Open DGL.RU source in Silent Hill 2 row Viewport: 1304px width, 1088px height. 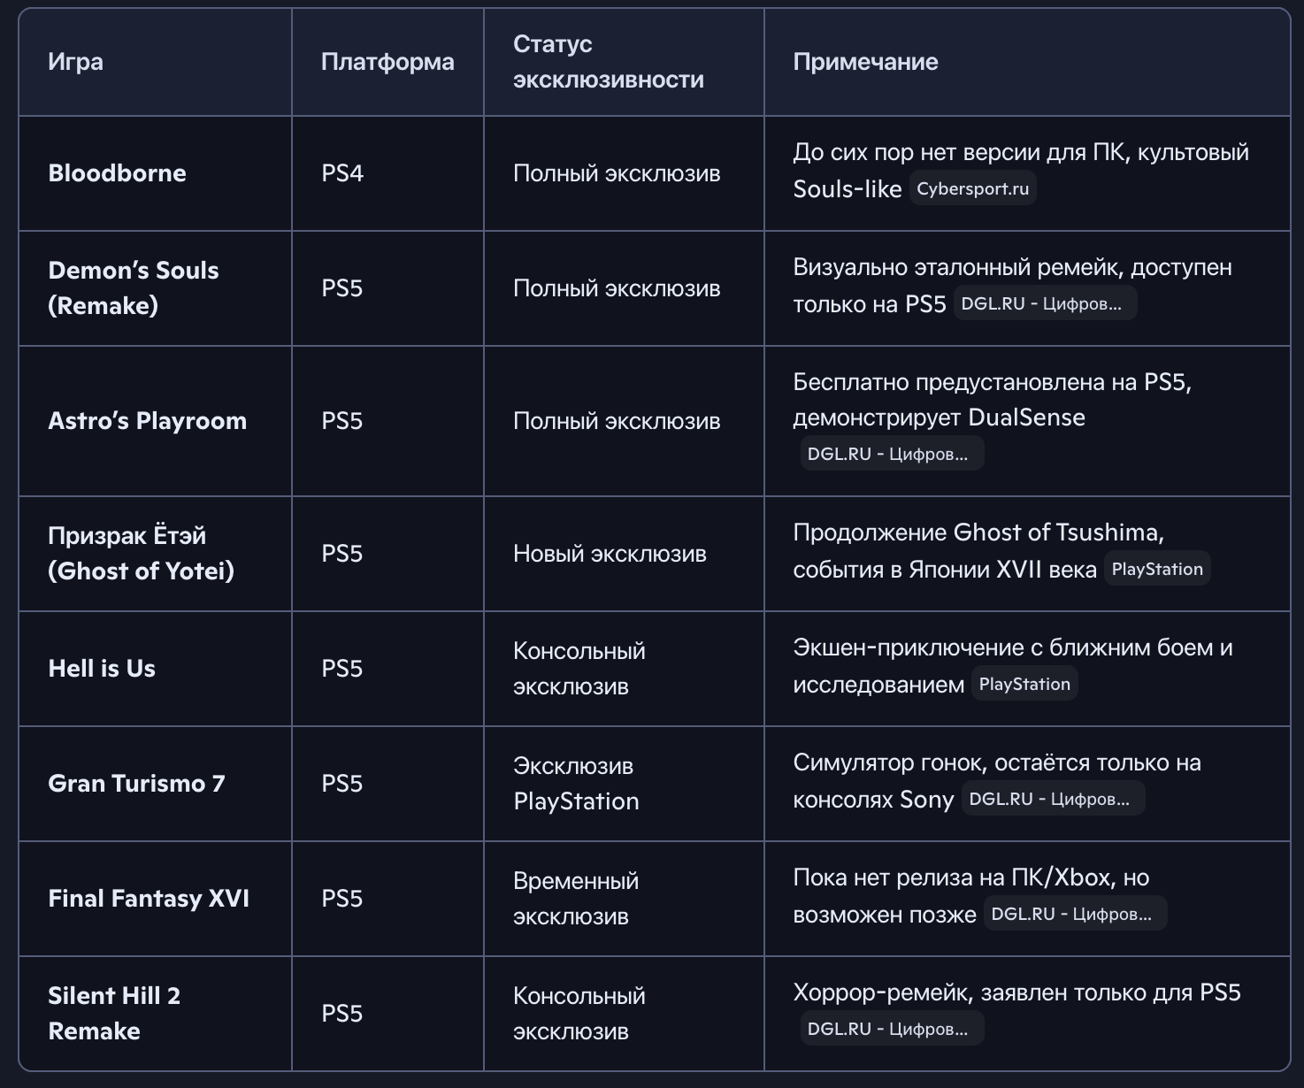point(891,1029)
